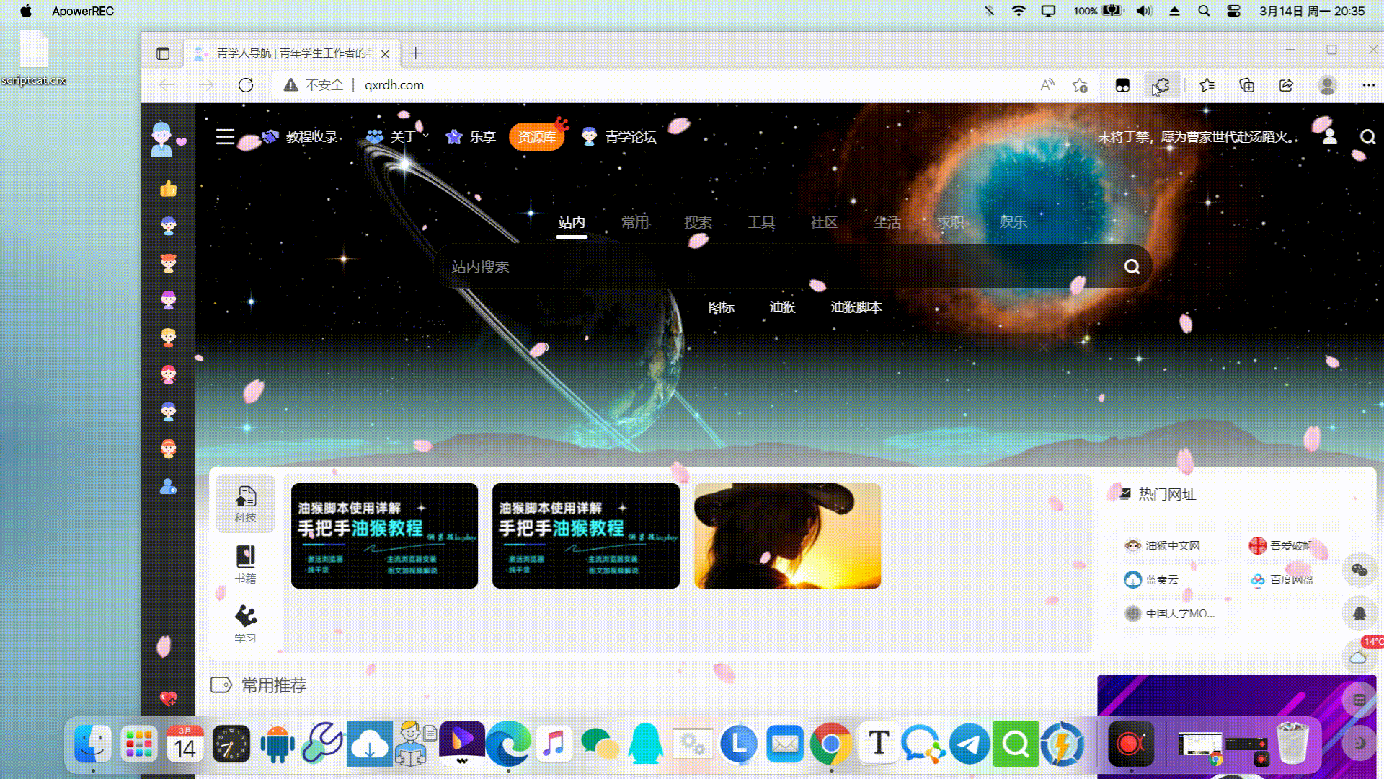Click the thumbs-up sidebar icon
Screen dimensions: 1384x779
(168, 189)
